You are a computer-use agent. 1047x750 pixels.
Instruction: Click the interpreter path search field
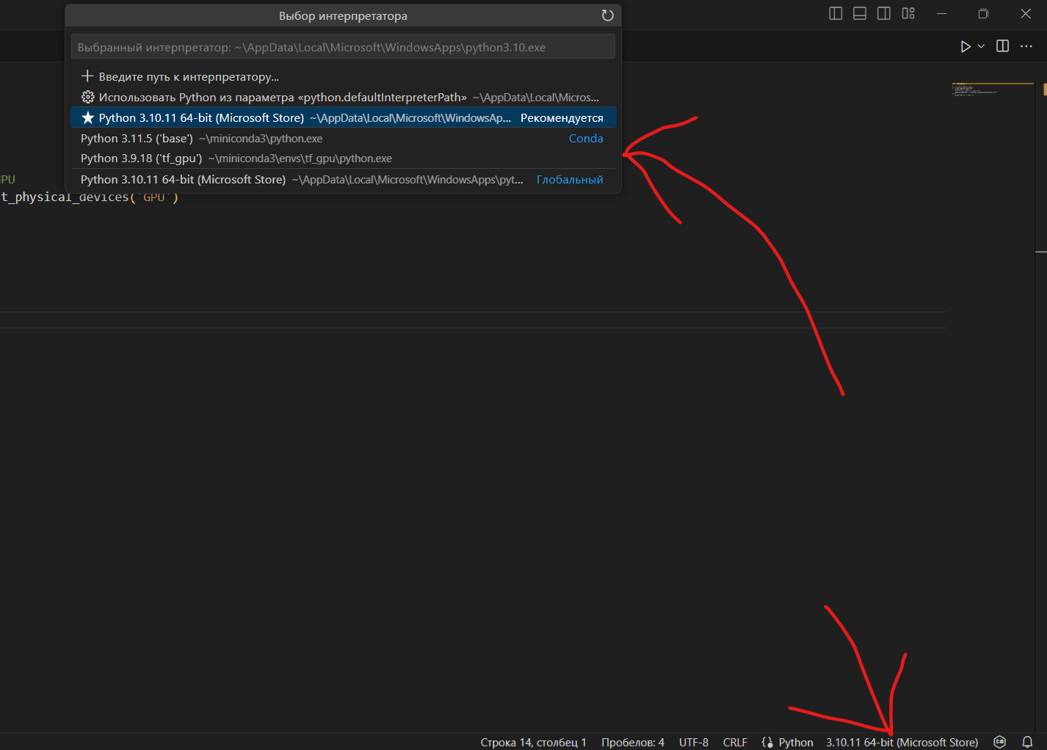pos(343,47)
